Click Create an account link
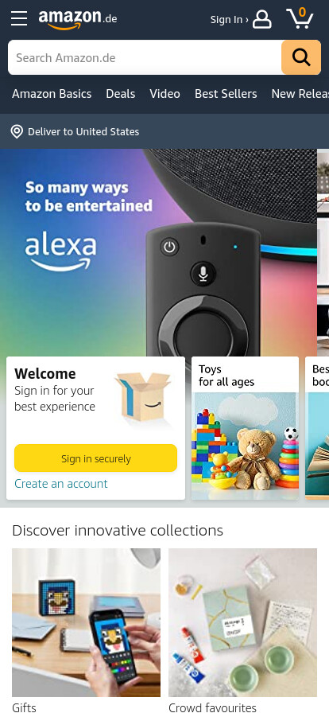This screenshot has height=713, width=329. point(61,483)
